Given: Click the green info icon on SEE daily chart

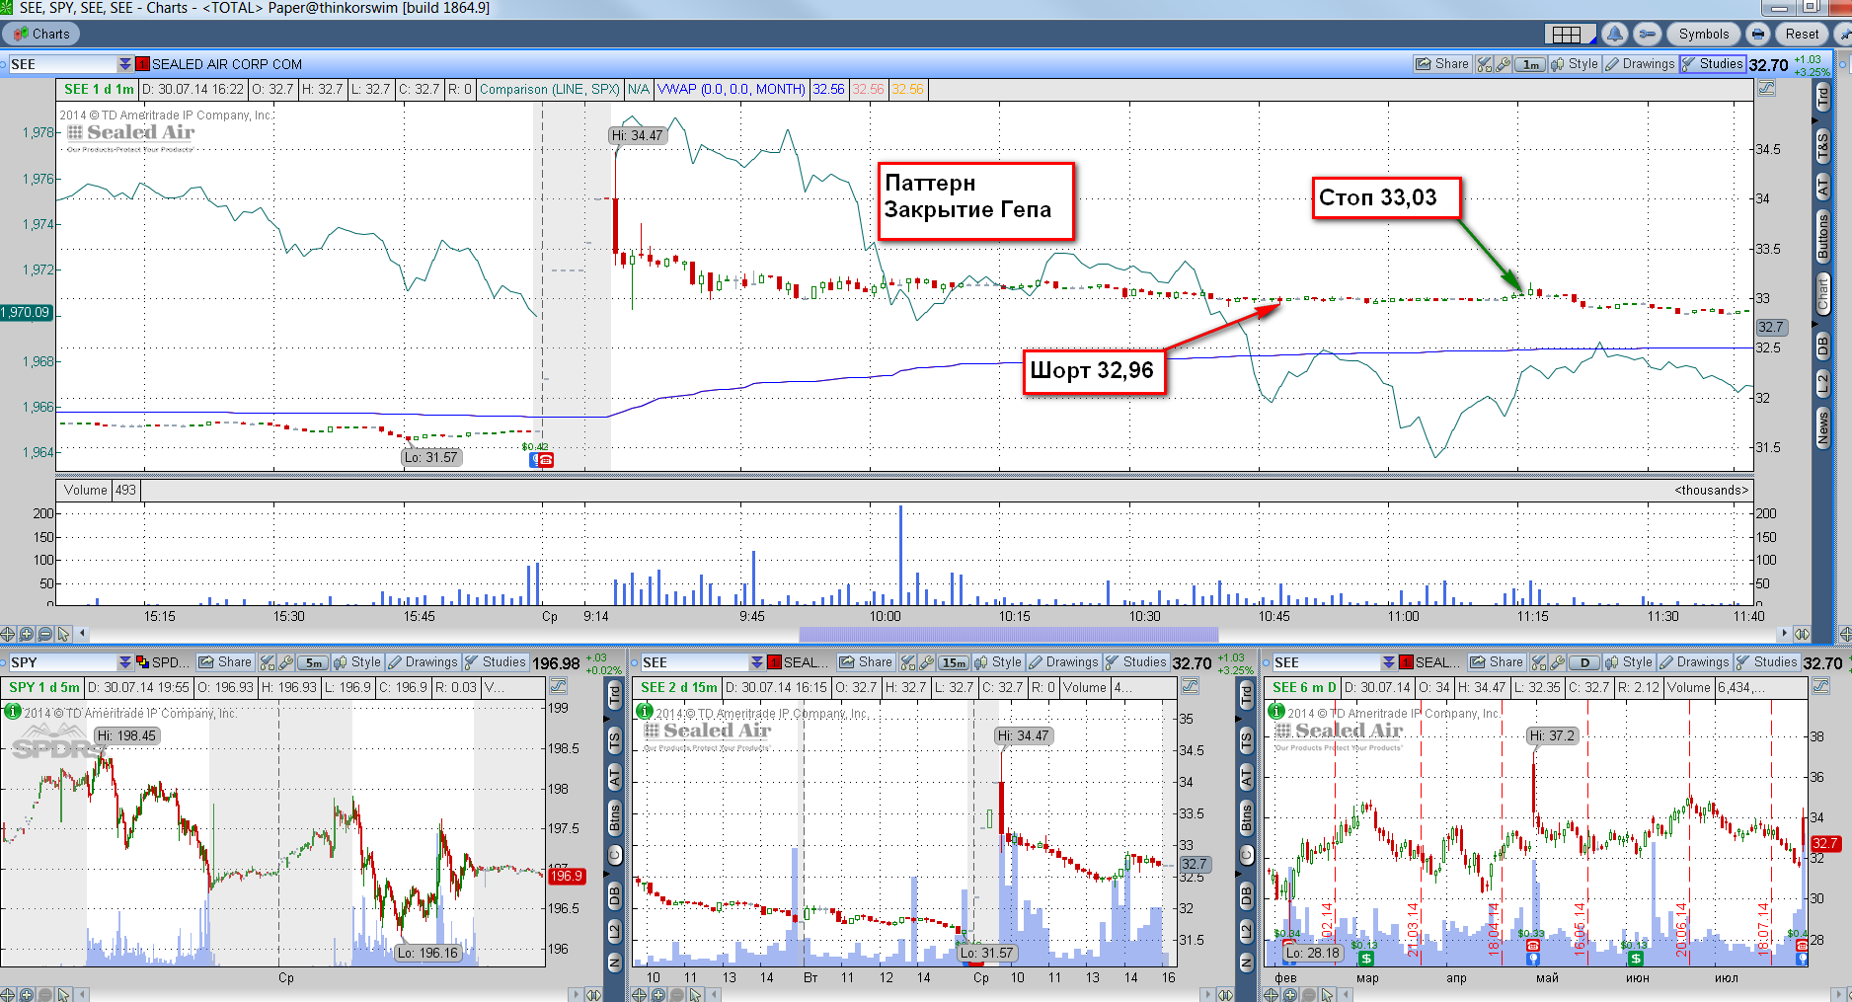Looking at the screenshot, I should pyautogui.click(x=1276, y=711).
